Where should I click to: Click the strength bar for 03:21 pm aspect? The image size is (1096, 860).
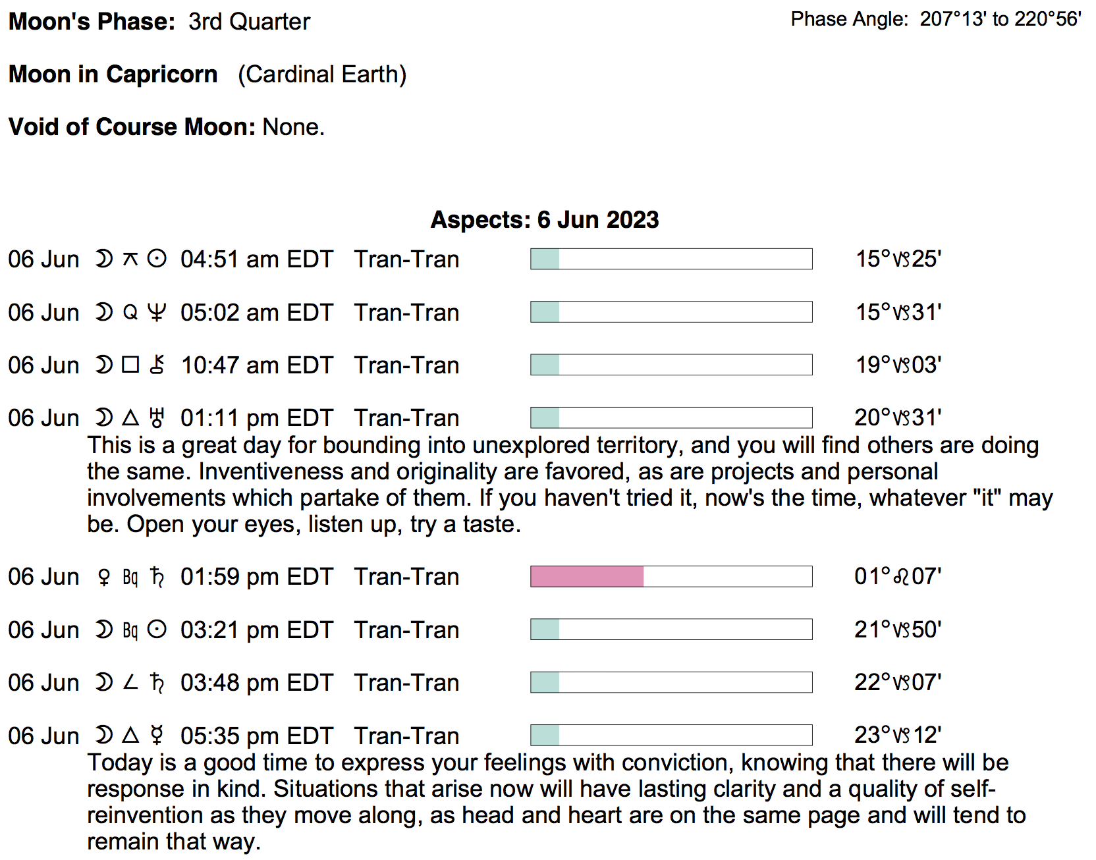coord(671,630)
